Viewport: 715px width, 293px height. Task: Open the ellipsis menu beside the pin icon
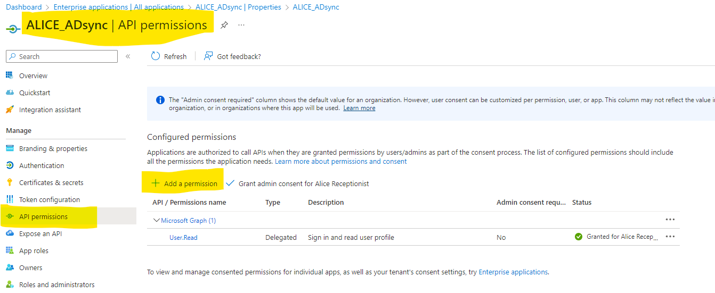pos(241,25)
